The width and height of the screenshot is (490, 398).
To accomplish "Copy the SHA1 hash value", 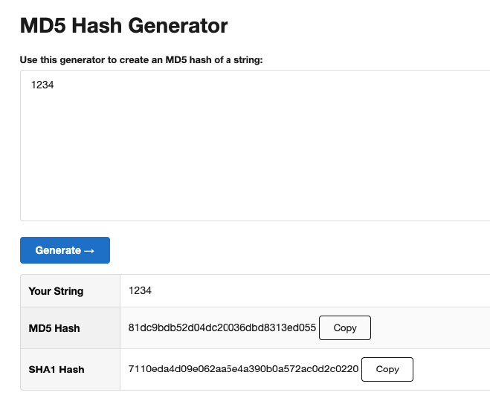I will pyautogui.click(x=387, y=369).
